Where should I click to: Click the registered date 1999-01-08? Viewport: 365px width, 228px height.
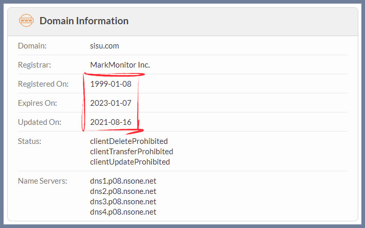110,84
